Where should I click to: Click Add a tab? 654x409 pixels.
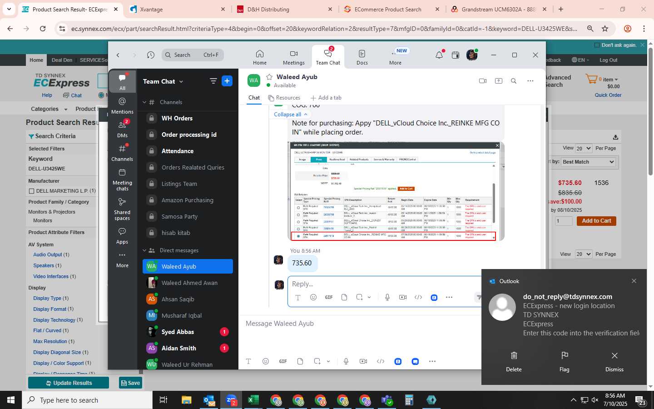(326, 98)
